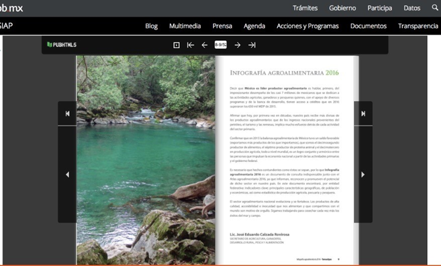Click the PUBHTML5 logo
The image size is (441, 266).
click(61, 45)
